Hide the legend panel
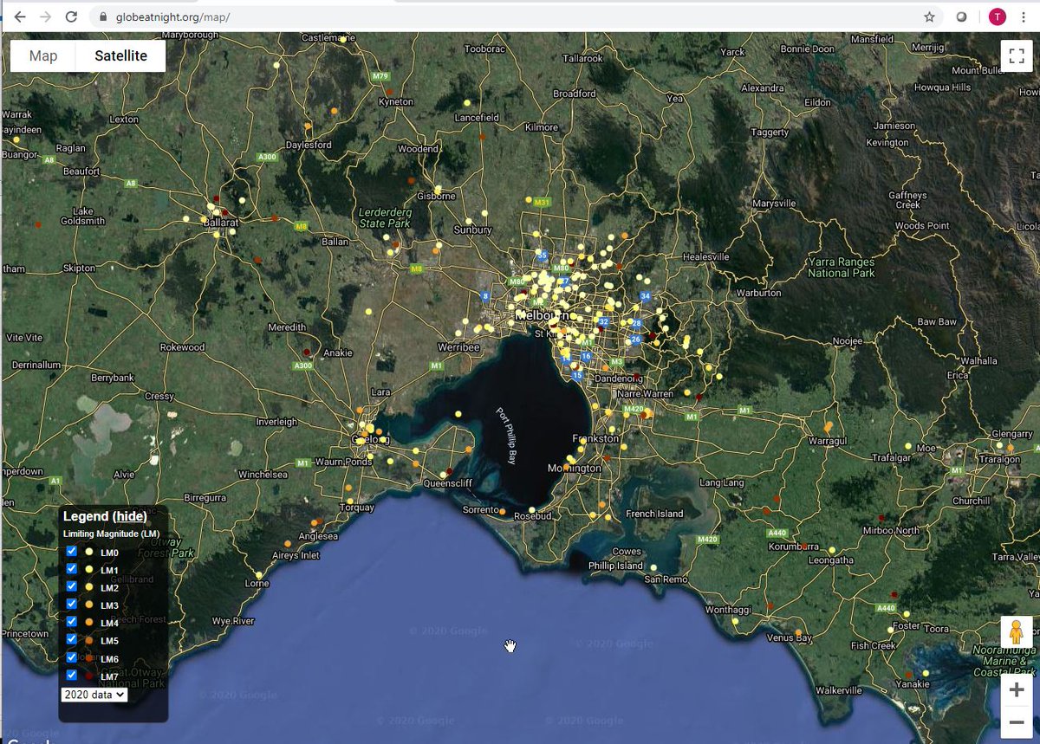1040x744 pixels. tap(131, 516)
